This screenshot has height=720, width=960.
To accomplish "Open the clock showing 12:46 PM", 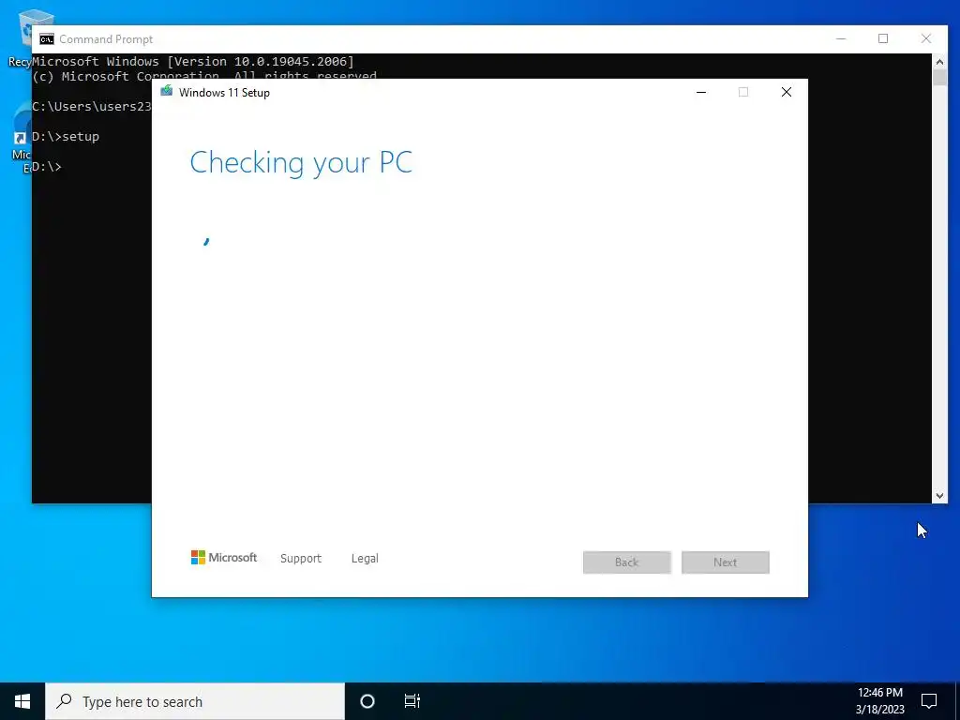I will [x=879, y=701].
